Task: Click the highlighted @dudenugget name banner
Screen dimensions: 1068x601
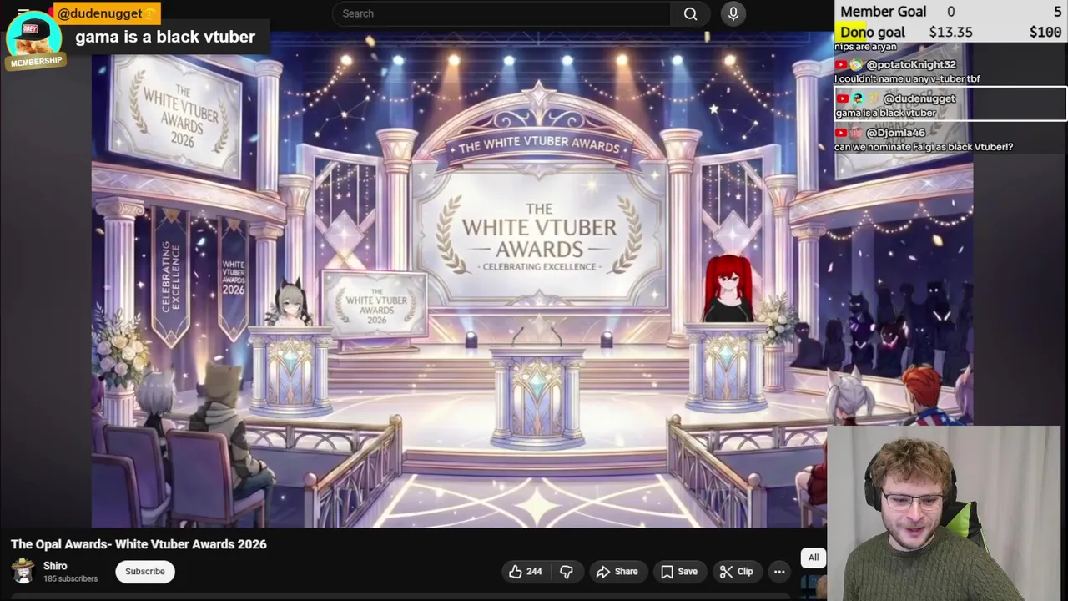Action: (x=105, y=13)
